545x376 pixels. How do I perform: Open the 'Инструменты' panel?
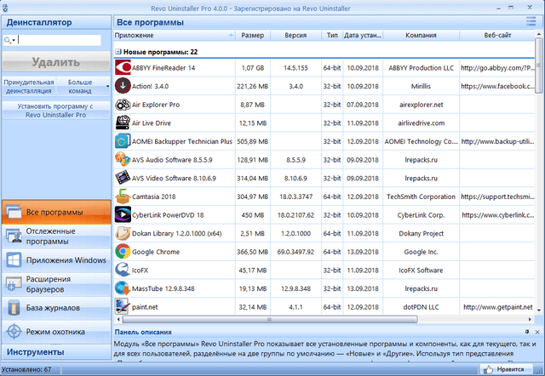(x=55, y=351)
